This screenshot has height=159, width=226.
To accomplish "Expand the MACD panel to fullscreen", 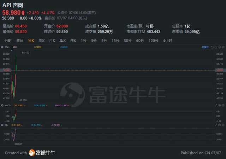I will pos(216,106).
